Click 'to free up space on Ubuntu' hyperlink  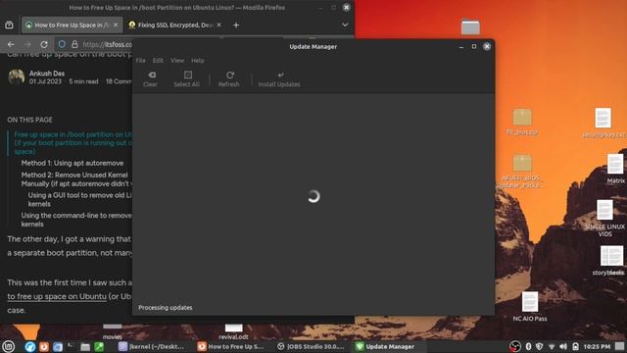pyautogui.click(x=57, y=296)
